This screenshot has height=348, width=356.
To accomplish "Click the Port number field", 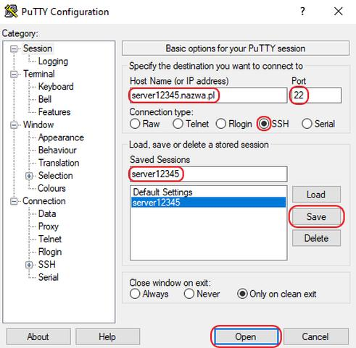I will [315, 96].
